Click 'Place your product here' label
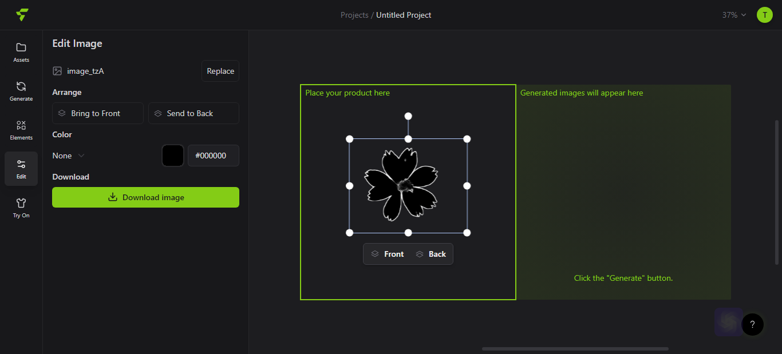This screenshot has width=782, height=354. click(x=347, y=93)
